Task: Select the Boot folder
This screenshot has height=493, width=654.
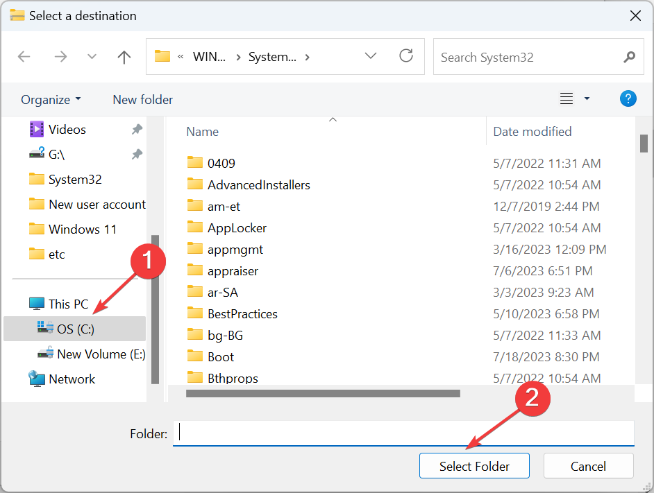Action: tap(221, 356)
